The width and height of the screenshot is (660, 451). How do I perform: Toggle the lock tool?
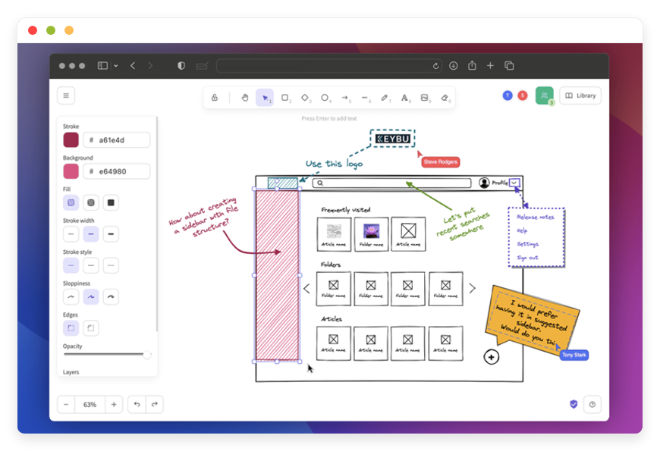pos(215,98)
